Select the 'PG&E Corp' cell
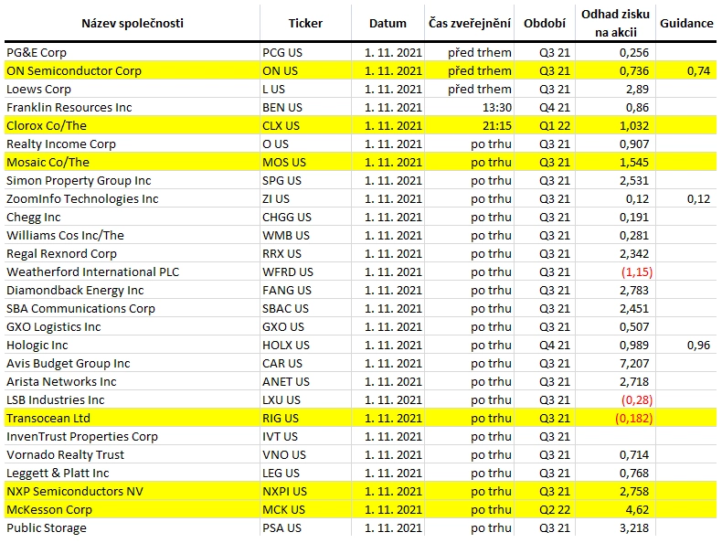The image size is (722, 543). coord(133,52)
